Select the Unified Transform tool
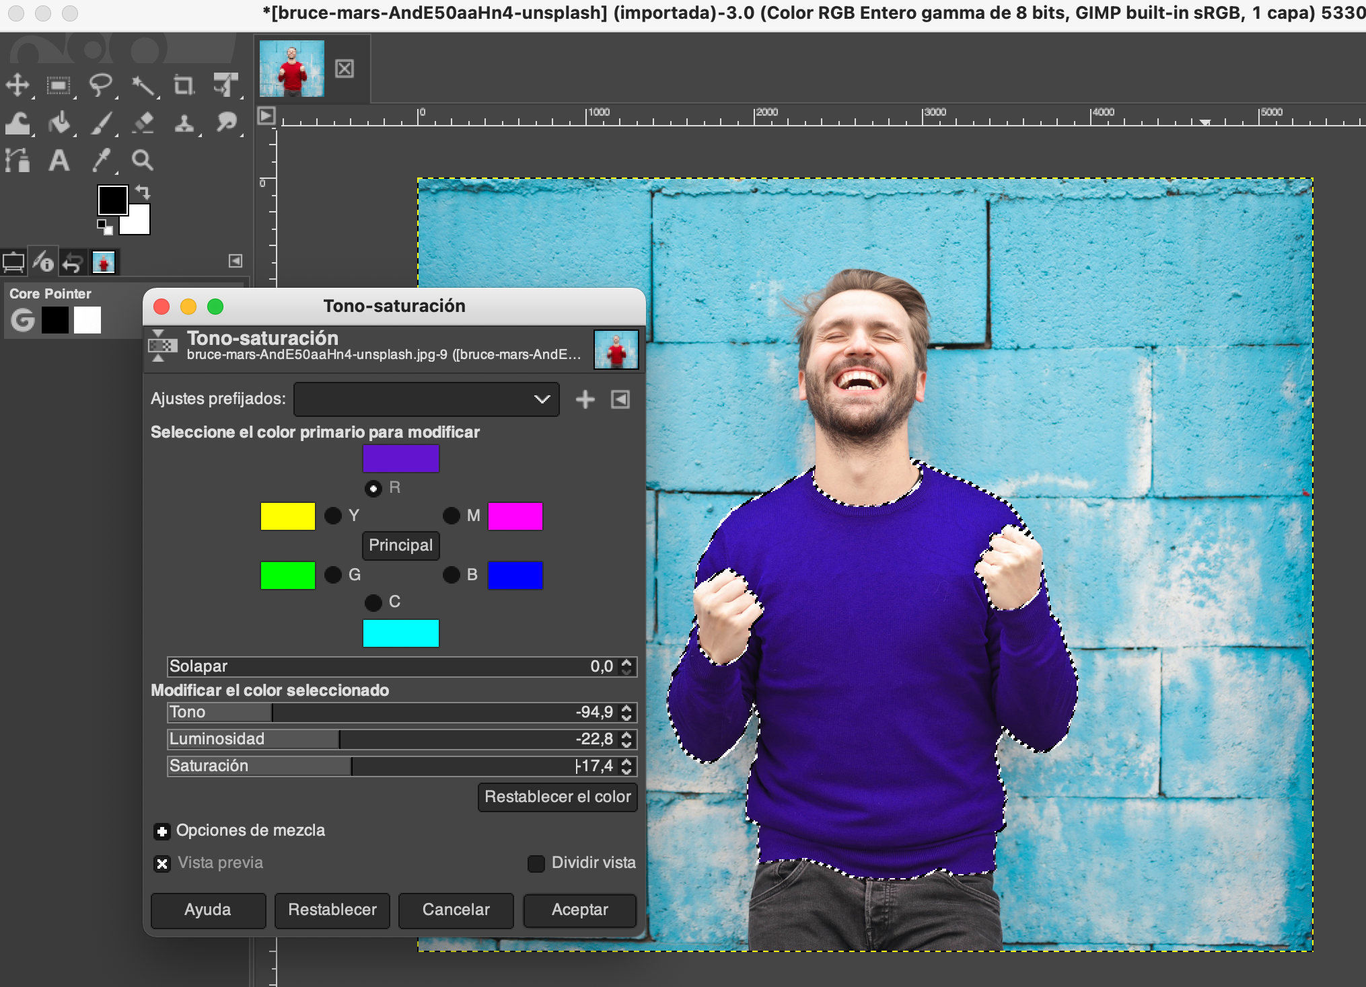The height and width of the screenshot is (987, 1366). pos(226,85)
